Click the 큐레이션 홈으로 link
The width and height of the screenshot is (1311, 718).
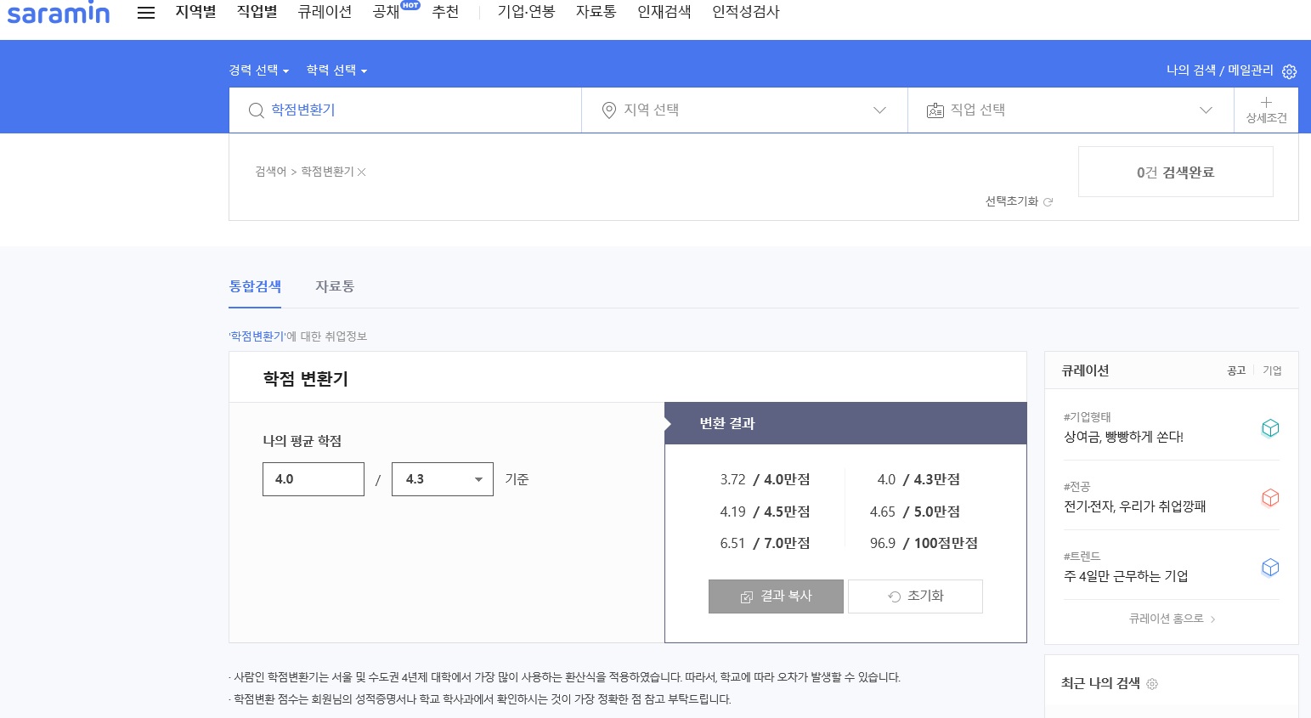(1172, 619)
